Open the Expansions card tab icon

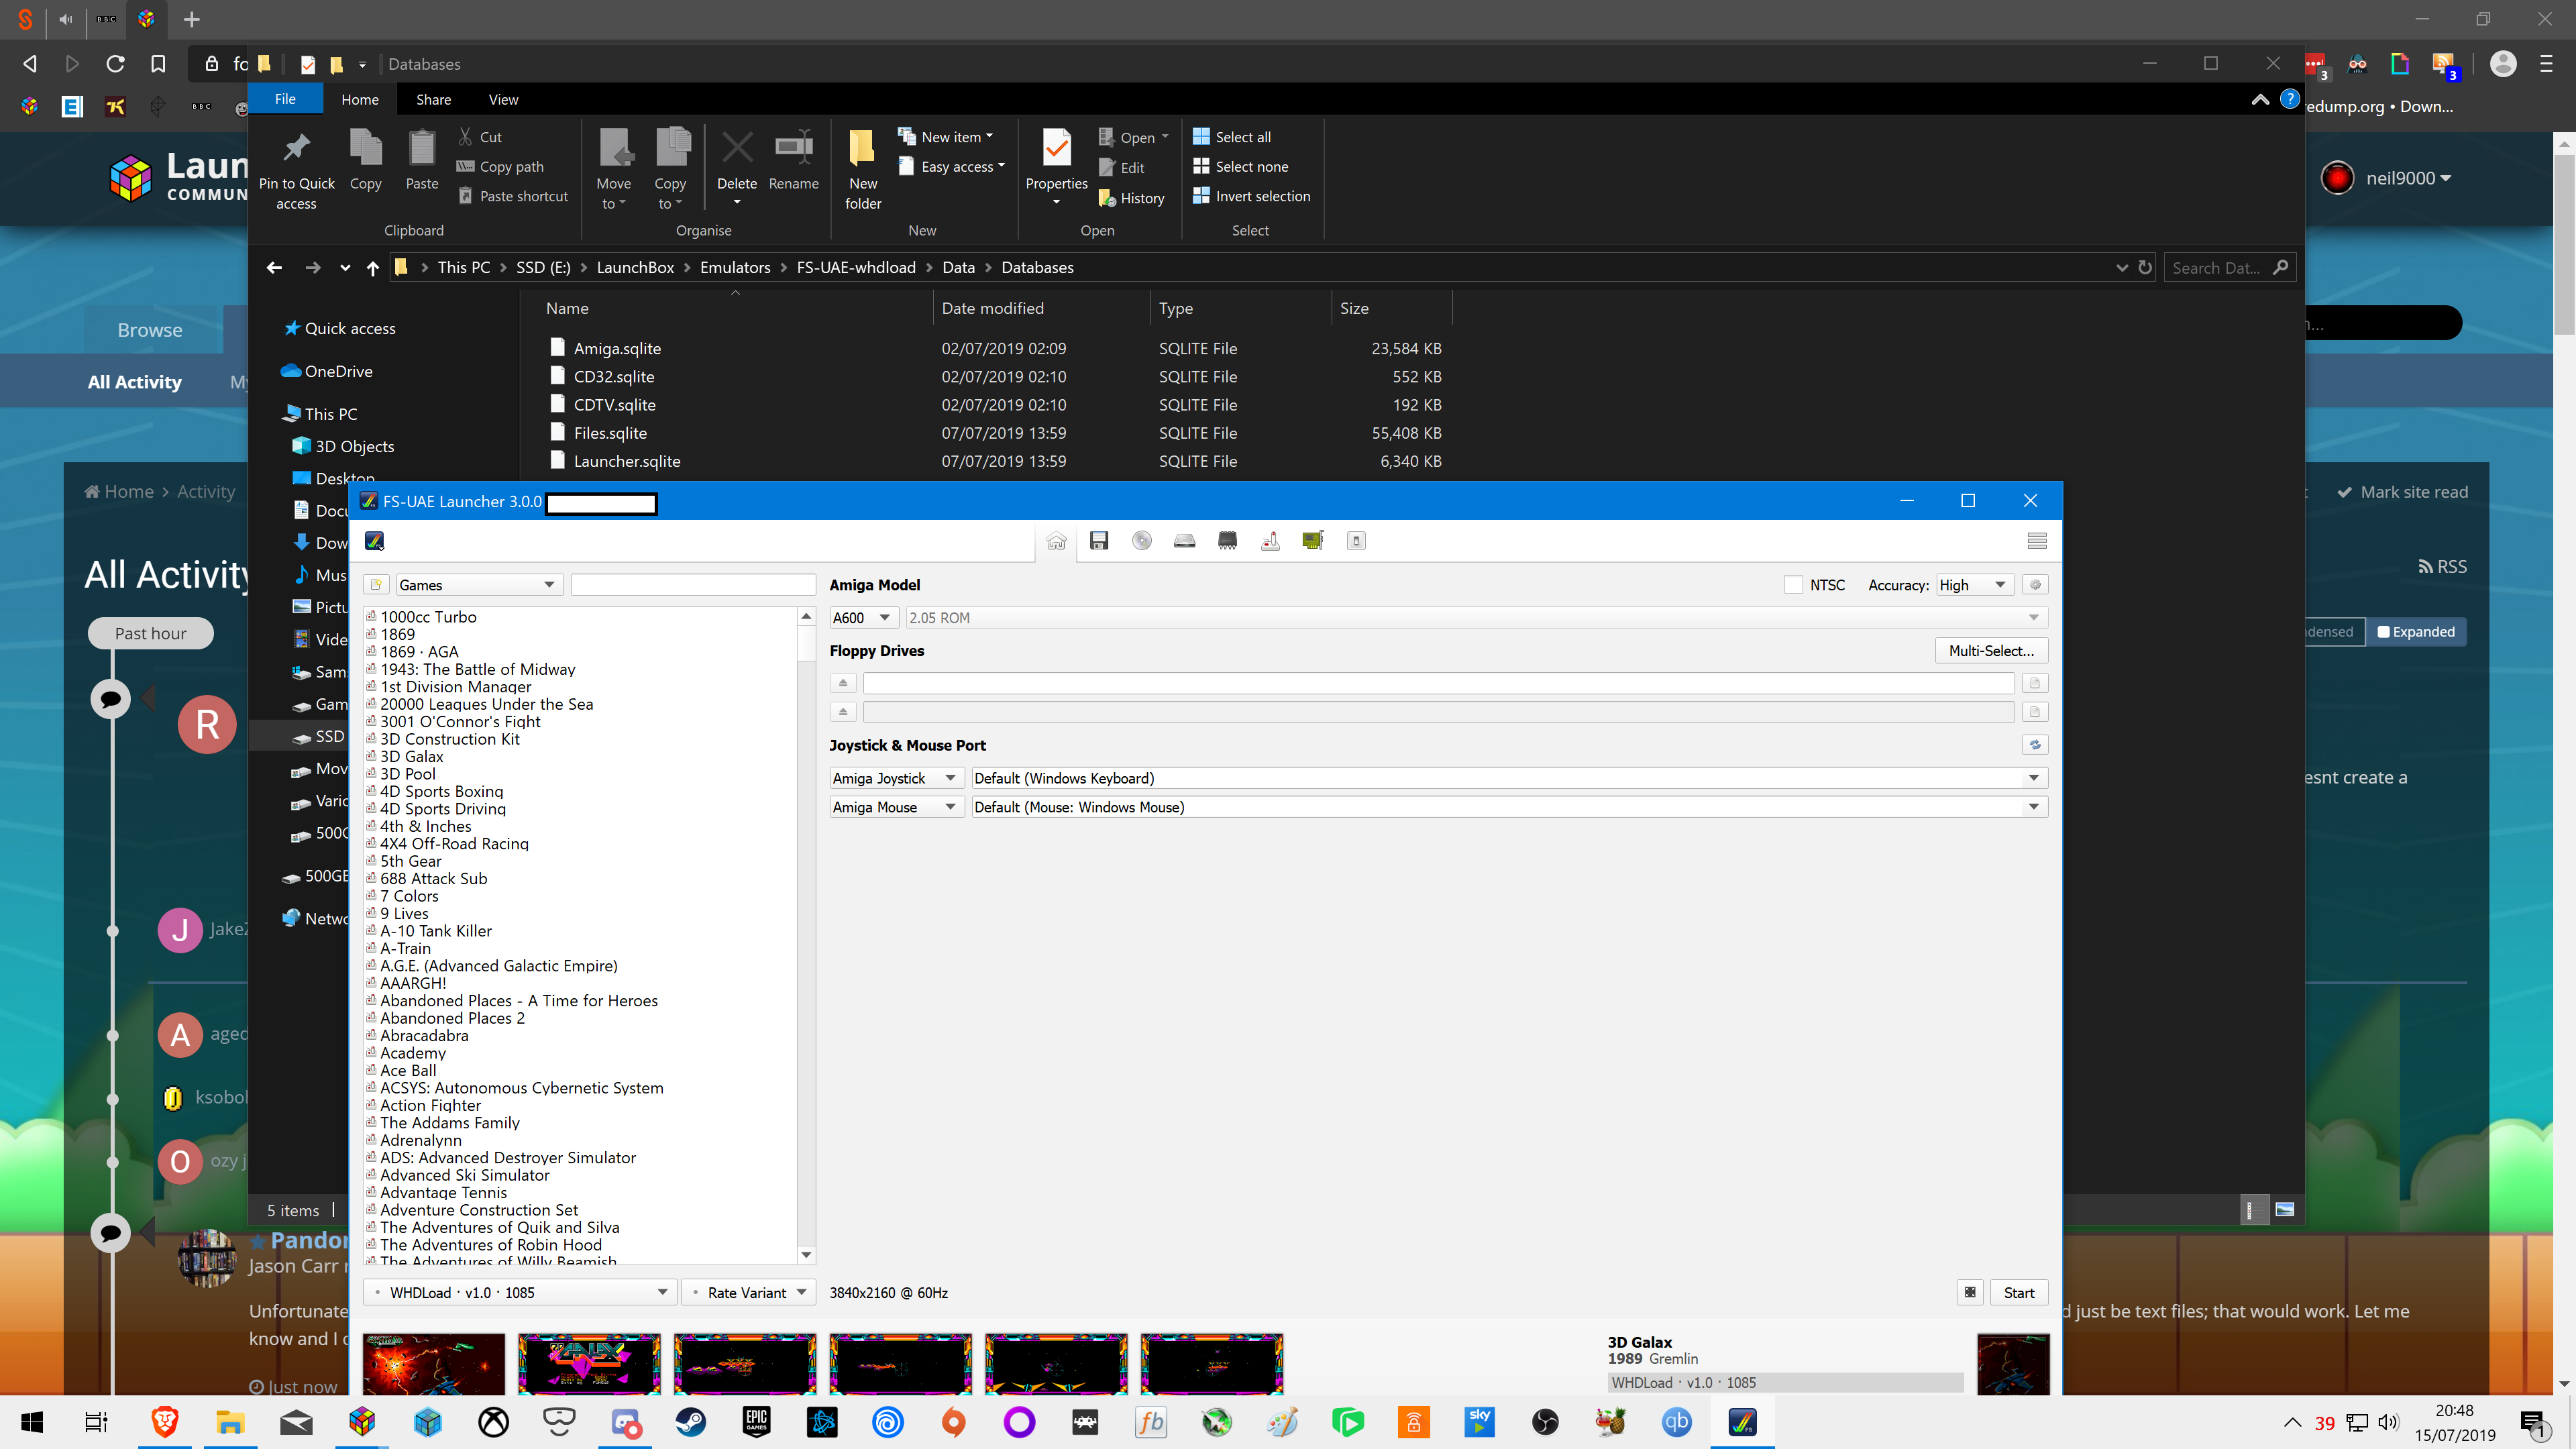1313,541
